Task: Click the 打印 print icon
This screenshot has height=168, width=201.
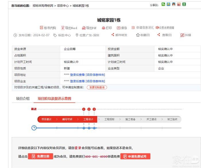Action: (x=104, y=28)
